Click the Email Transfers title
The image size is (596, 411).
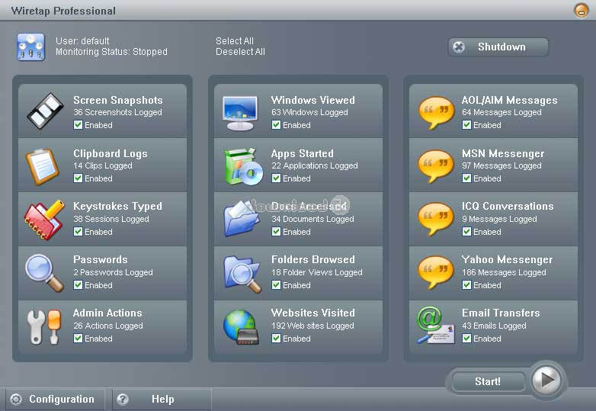pyautogui.click(x=501, y=313)
